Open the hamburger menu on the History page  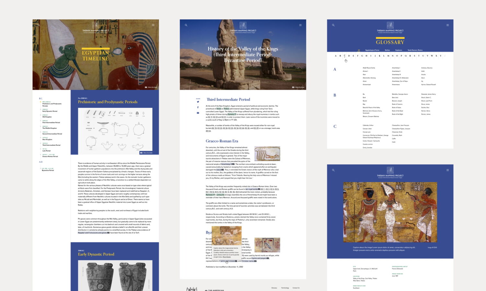pyautogui.click(x=301, y=25)
